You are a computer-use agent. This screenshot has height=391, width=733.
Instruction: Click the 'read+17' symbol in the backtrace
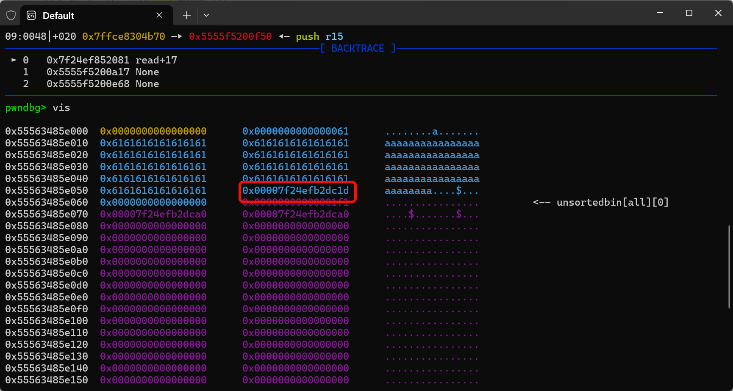click(156, 60)
